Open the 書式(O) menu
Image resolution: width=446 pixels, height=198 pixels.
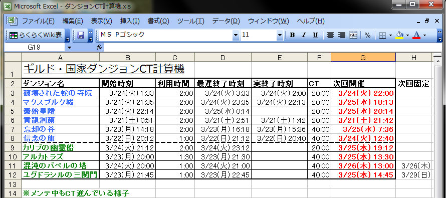click(158, 21)
